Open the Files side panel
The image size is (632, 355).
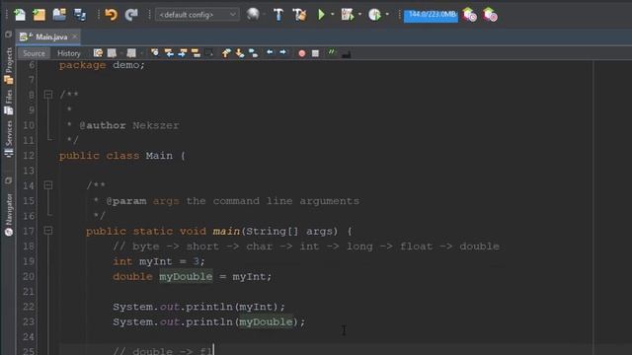point(9,102)
